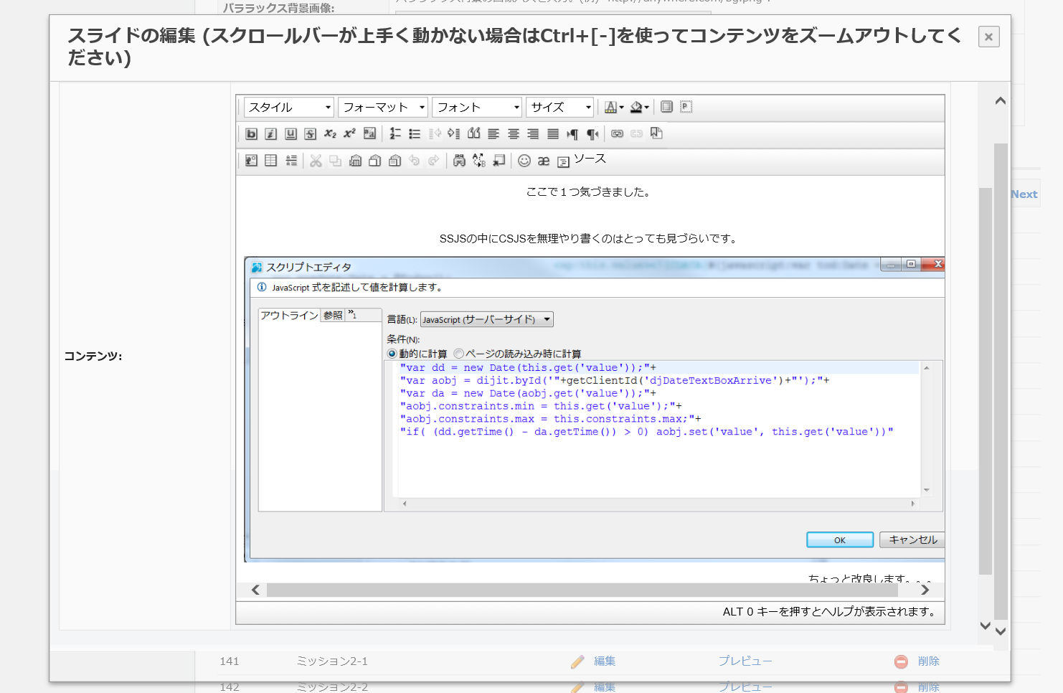
Task: Open the background color picker
Action: click(x=639, y=107)
